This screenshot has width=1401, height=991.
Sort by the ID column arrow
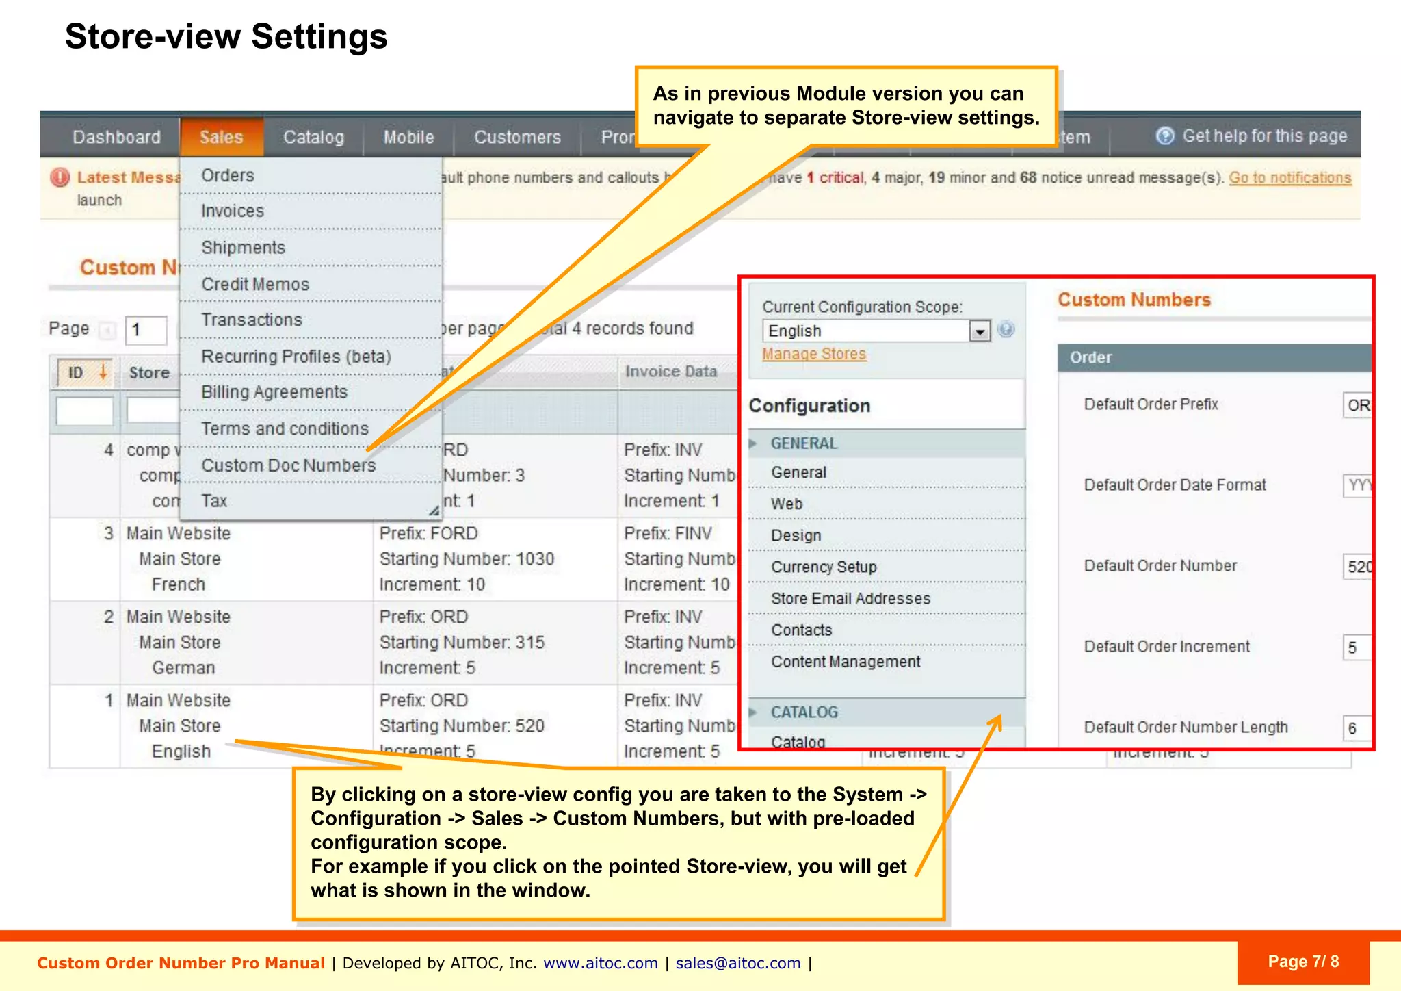click(x=103, y=372)
